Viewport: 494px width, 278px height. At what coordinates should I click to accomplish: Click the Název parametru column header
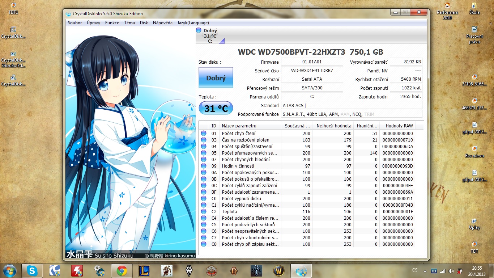(x=251, y=126)
